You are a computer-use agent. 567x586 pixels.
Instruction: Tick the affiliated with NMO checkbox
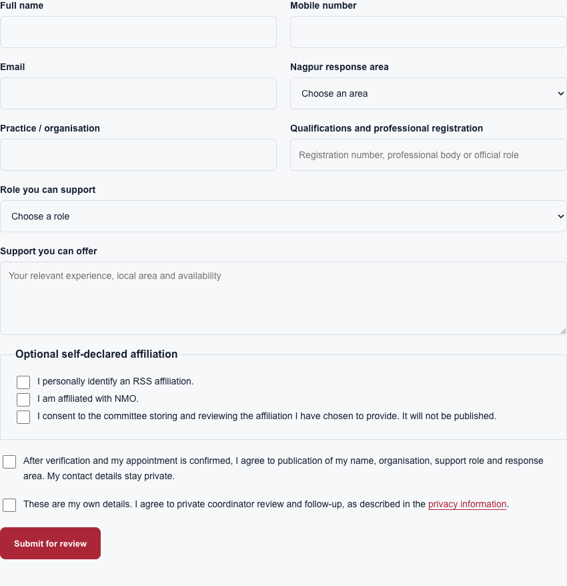23,400
